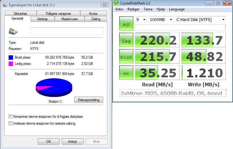Run the All benchmark in CrystalDiskMark
Viewport: 233px width, 149px height.
tap(126, 23)
